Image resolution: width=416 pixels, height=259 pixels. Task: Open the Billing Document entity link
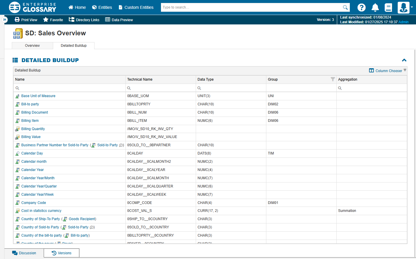[x=35, y=112]
